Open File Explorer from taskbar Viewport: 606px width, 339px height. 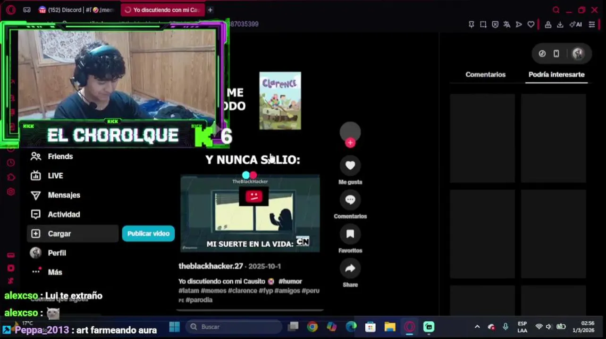pyautogui.click(x=390, y=327)
